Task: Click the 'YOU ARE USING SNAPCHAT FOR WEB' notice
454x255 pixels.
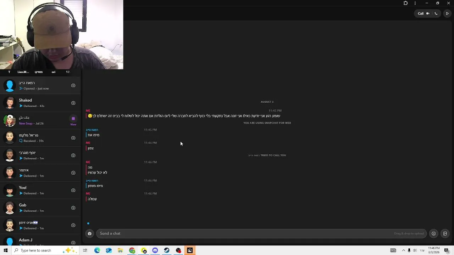Action: [267, 123]
